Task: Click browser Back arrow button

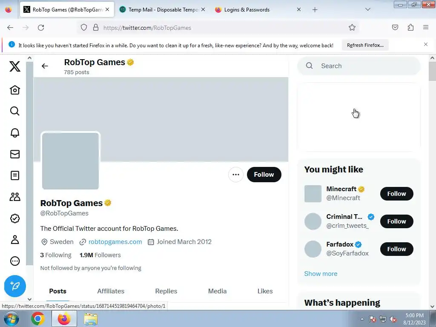Action: (10, 28)
